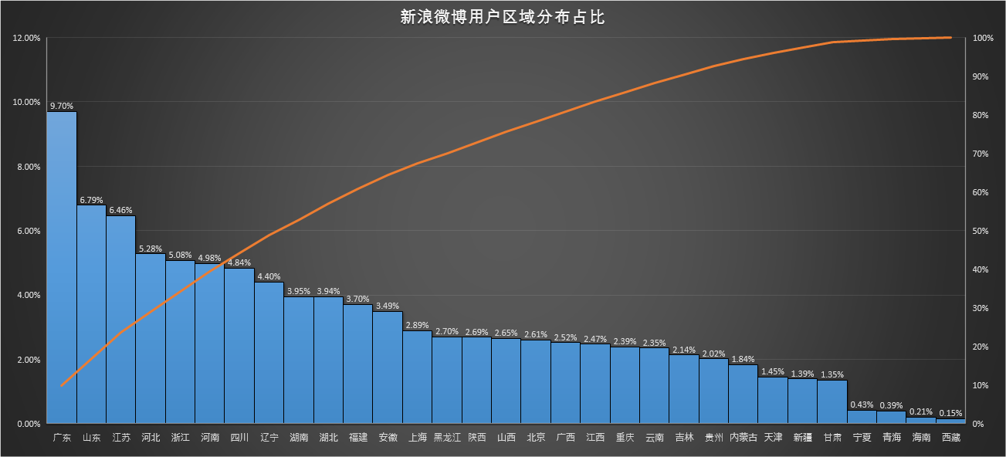Click the 江苏 axis category label
Viewport: 1006px width, 457px height.
(x=121, y=438)
